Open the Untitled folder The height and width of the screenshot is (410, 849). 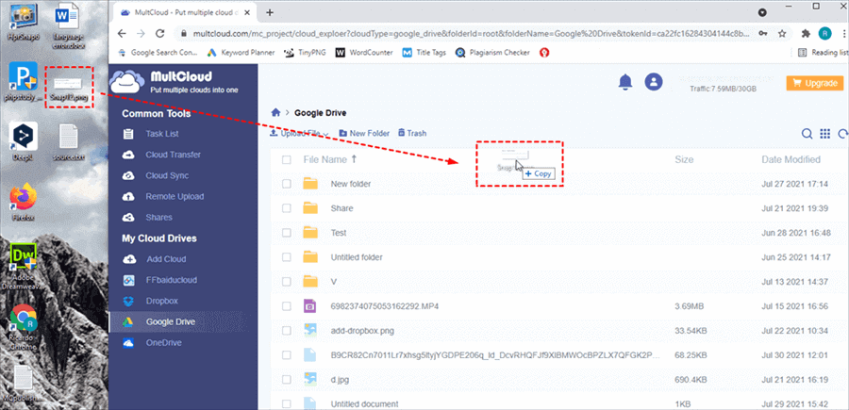(357, 257)
